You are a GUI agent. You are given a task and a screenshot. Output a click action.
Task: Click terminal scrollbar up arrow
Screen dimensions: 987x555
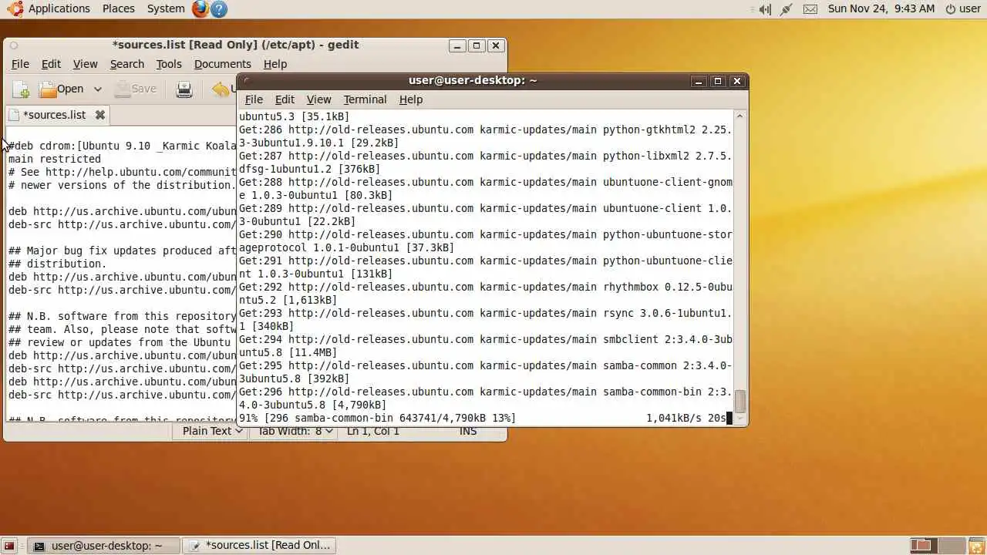click(x=739, y=116)
